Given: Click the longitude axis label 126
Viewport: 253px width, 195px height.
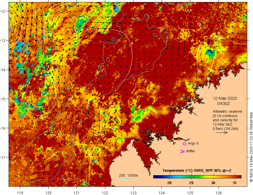Looking at the screenshot, I should 218,193.
